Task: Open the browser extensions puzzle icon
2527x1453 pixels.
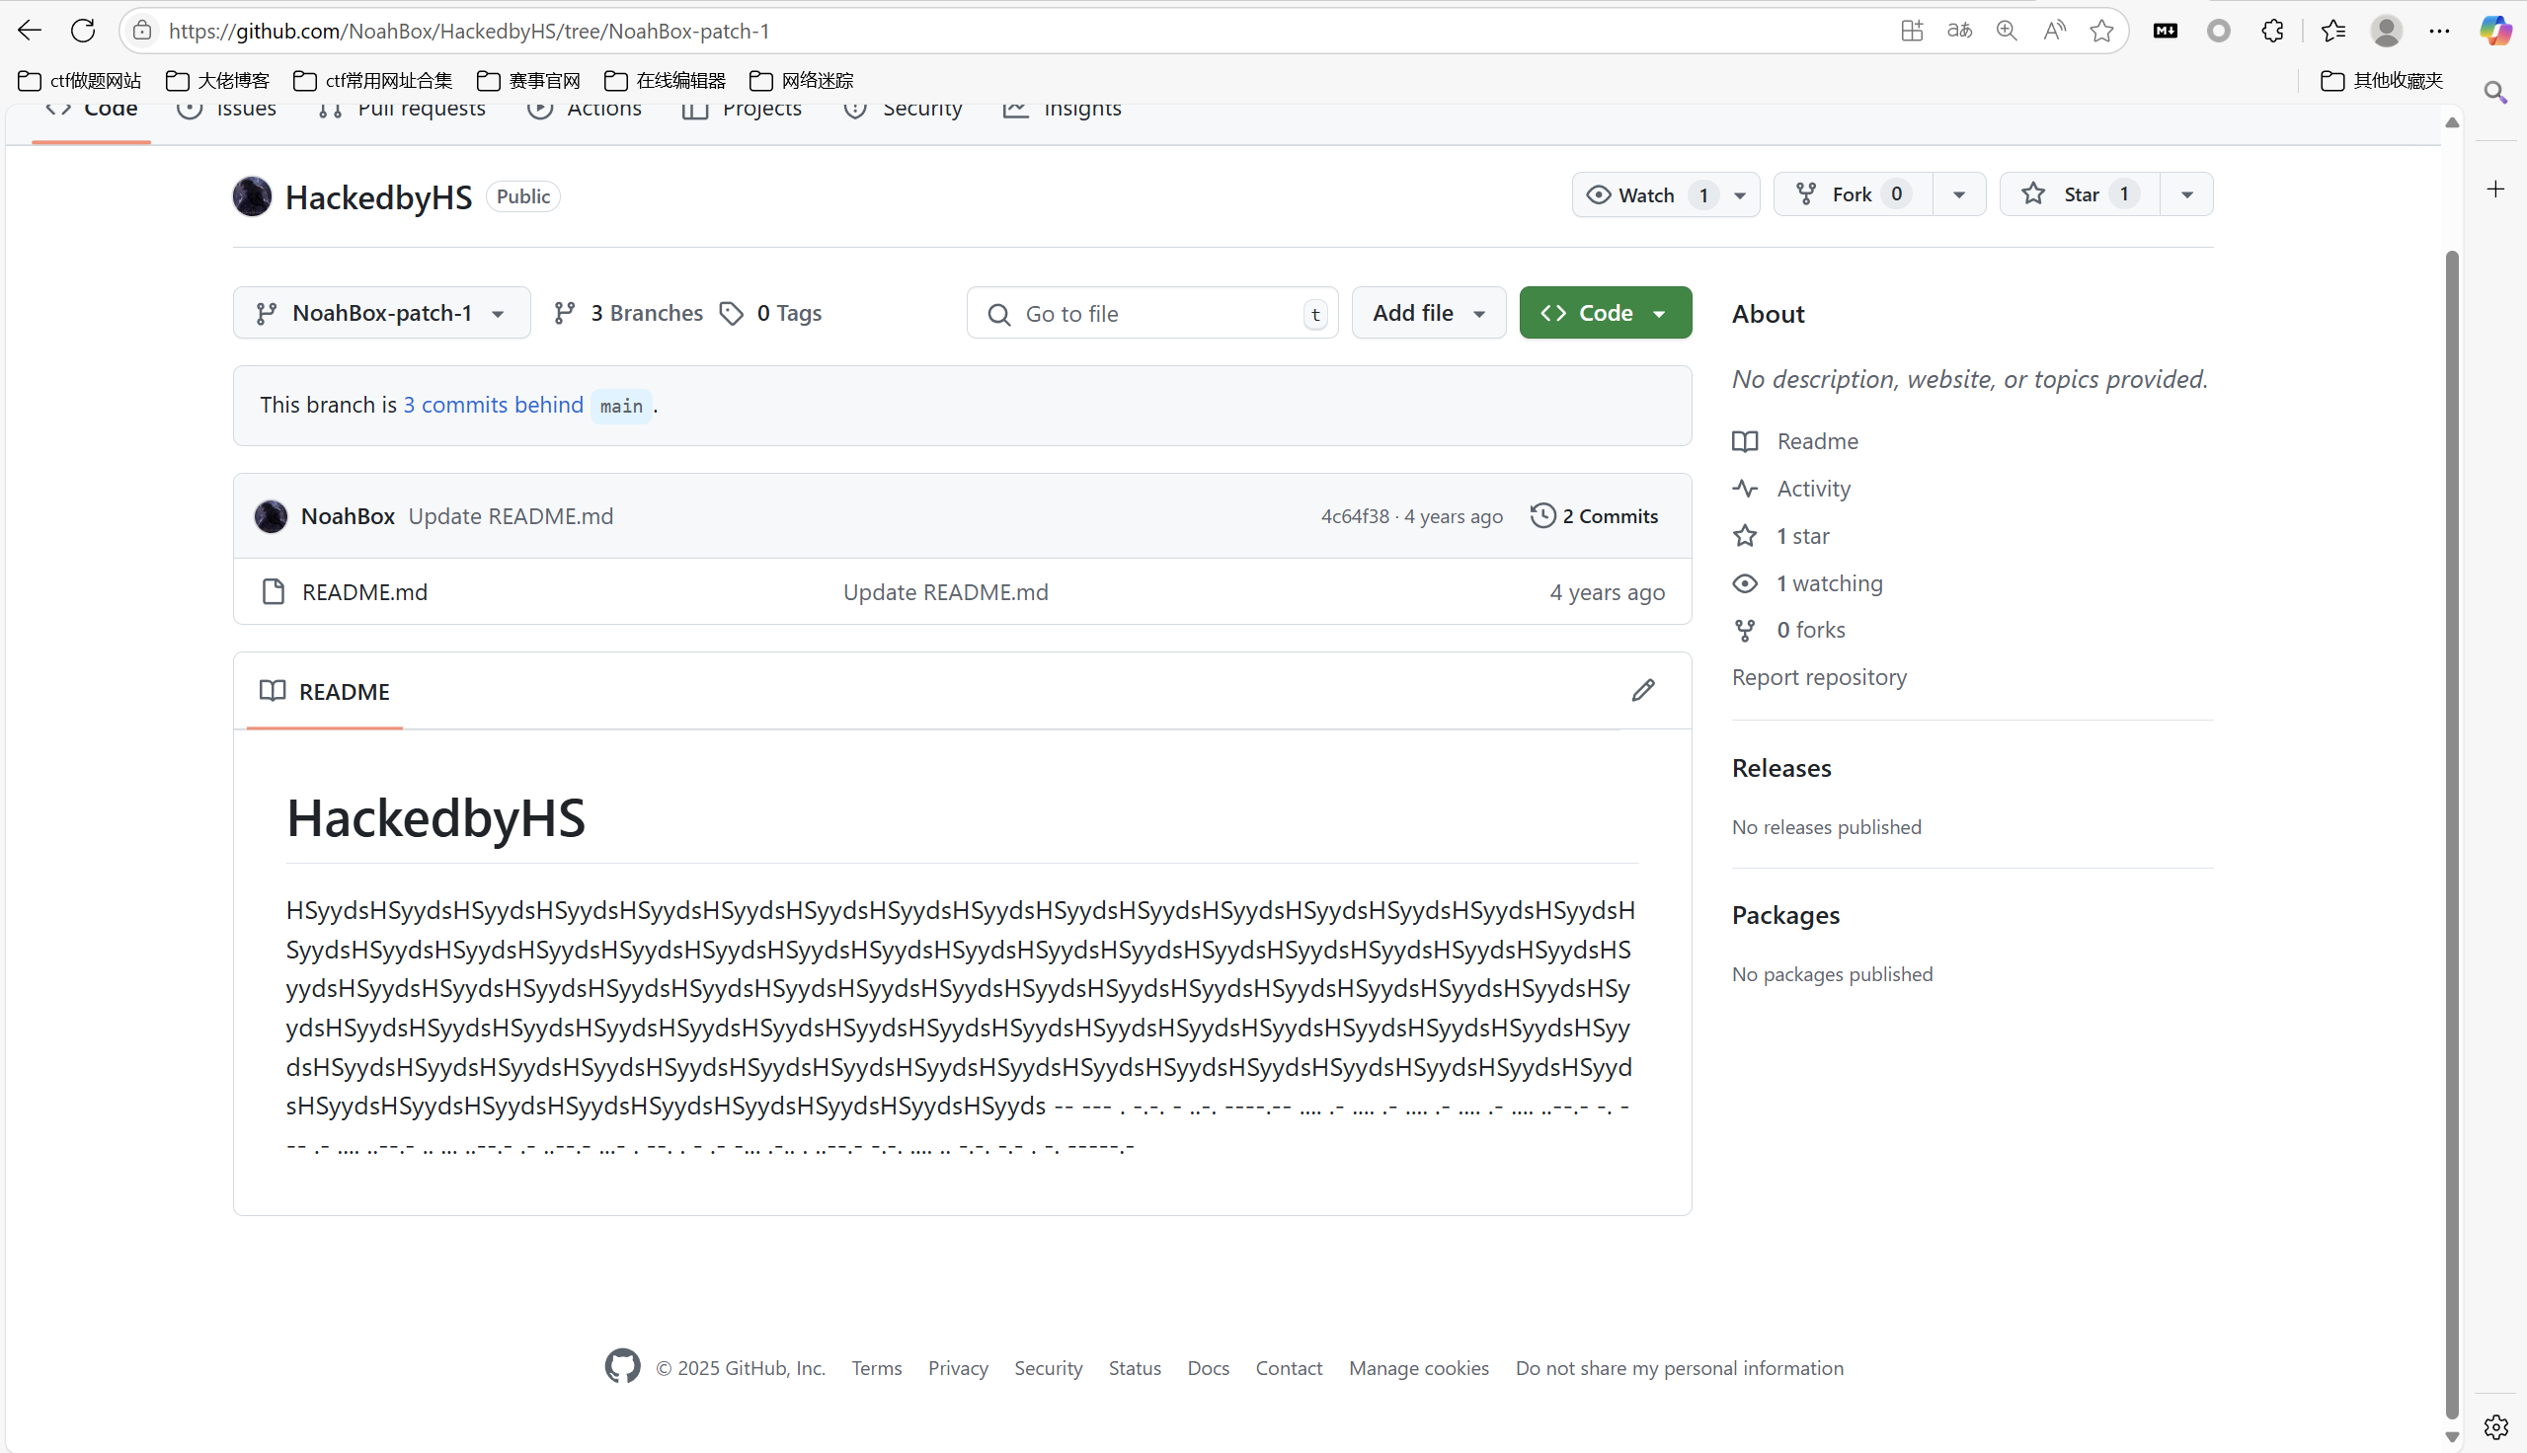Action: tap(2272, 31)
